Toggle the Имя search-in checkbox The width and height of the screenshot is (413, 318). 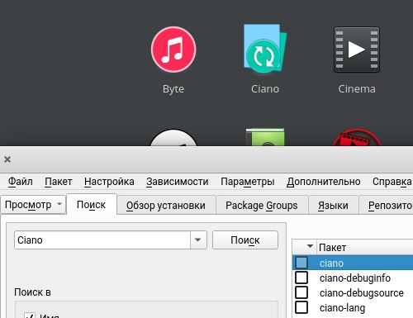30,316
